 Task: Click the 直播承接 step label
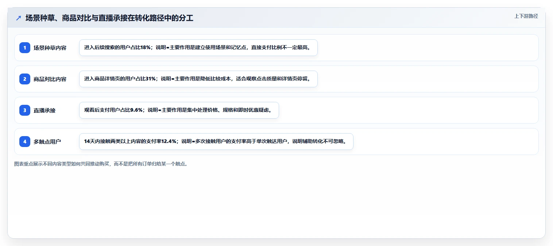pyautogui.click(x=45, y=110)
